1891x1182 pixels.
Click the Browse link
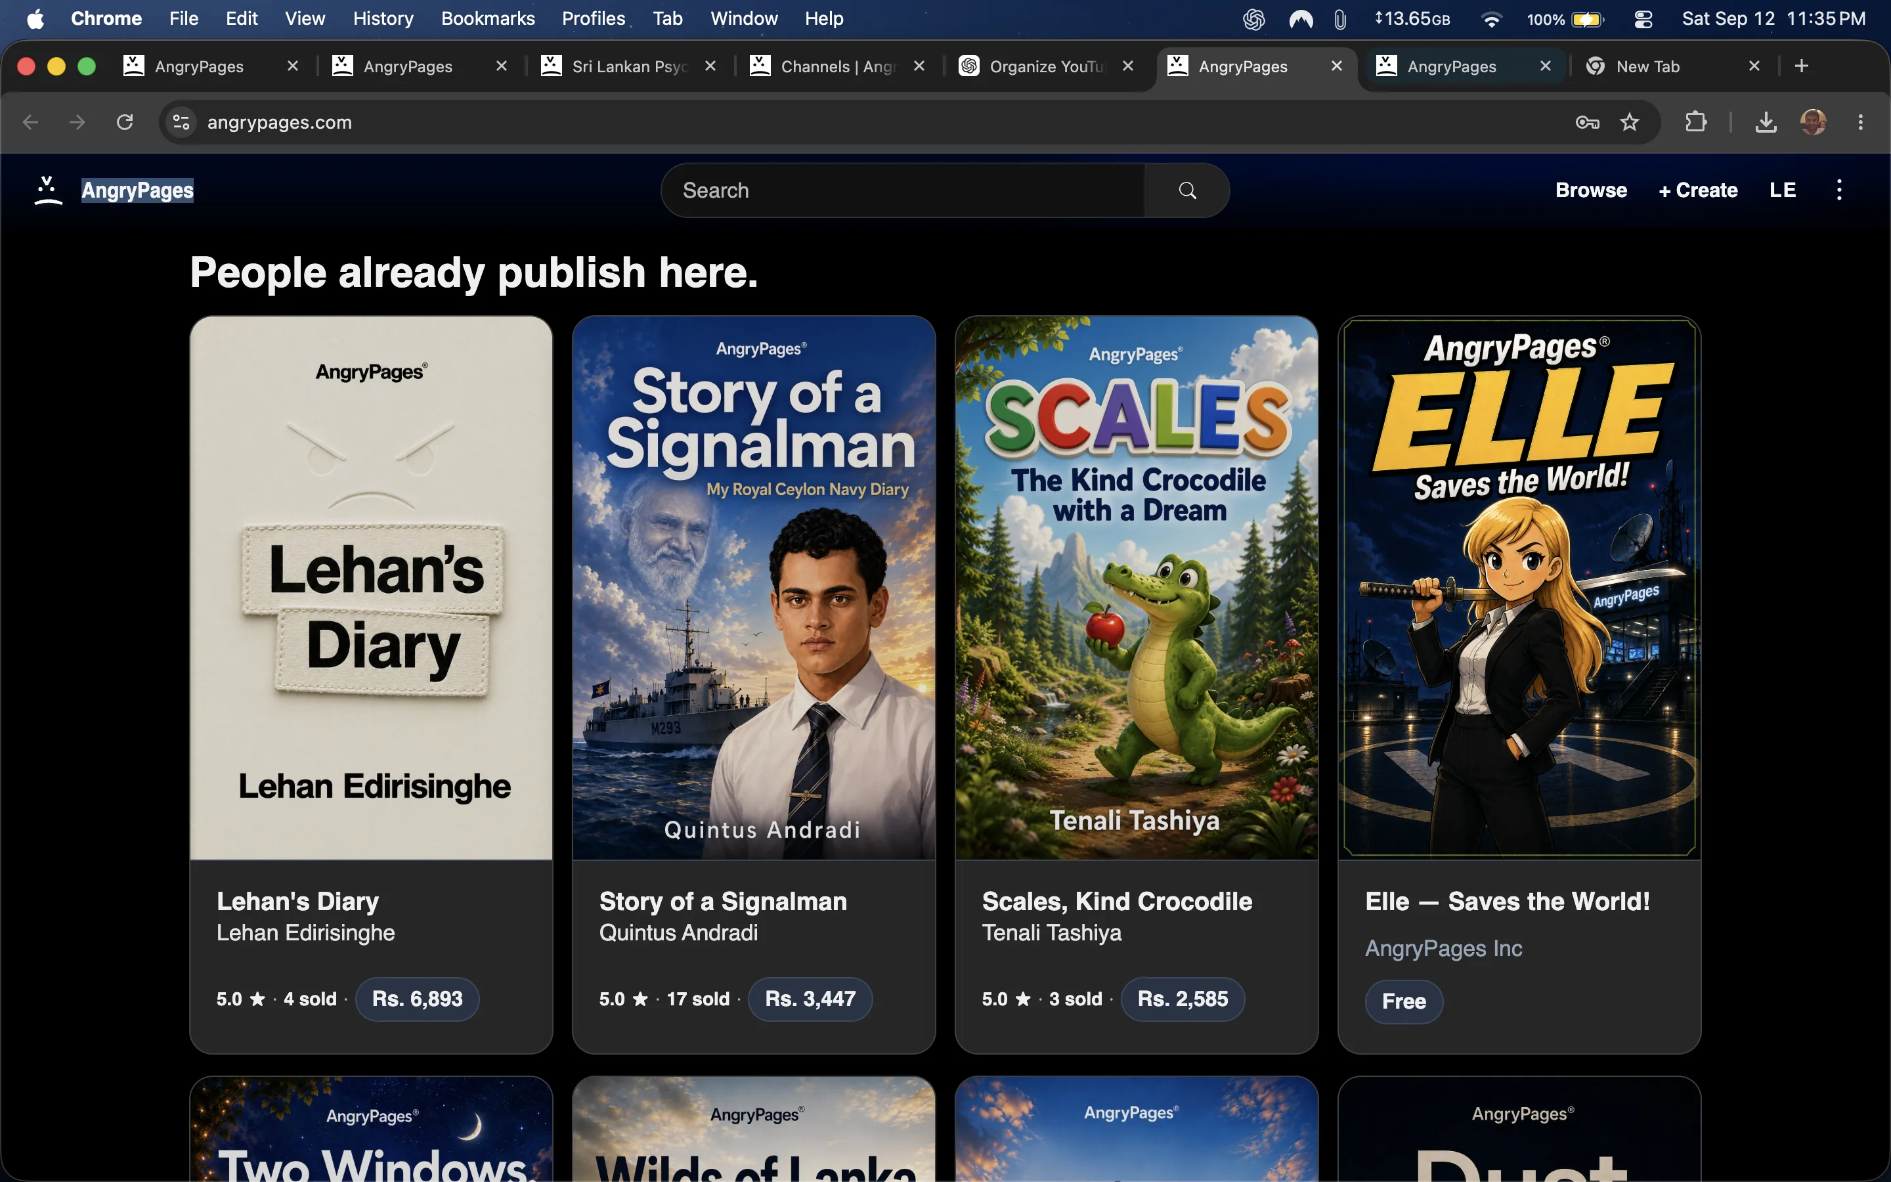click(x=1591, y=190)
